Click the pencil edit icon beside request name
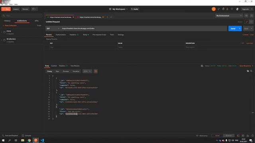 click(247, 22)
